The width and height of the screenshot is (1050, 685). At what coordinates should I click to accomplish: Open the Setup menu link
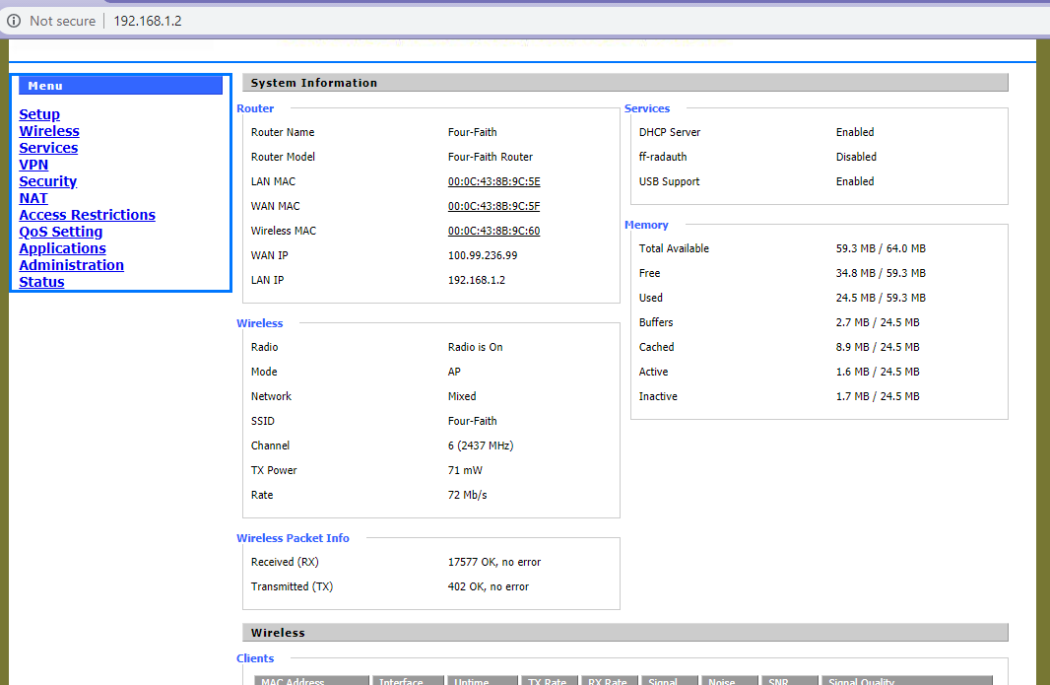point(39,114)
